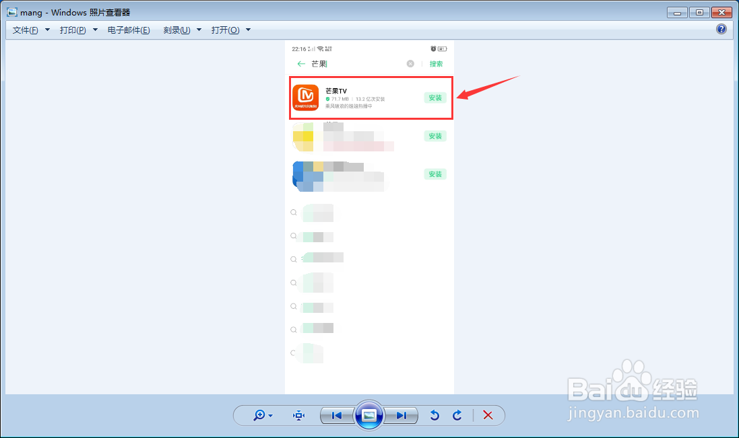Expand the 文件 dropdown arrow
The width and height of the screenshot is (739, 438).
(x=47, y=30)
